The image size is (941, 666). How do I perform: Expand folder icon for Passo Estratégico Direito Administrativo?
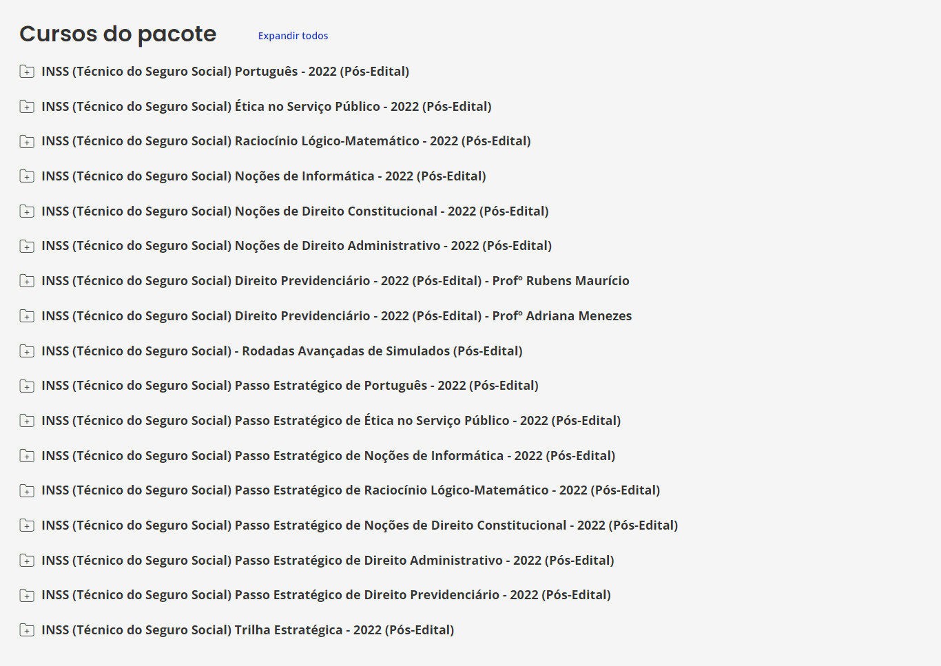click(27, 560)
